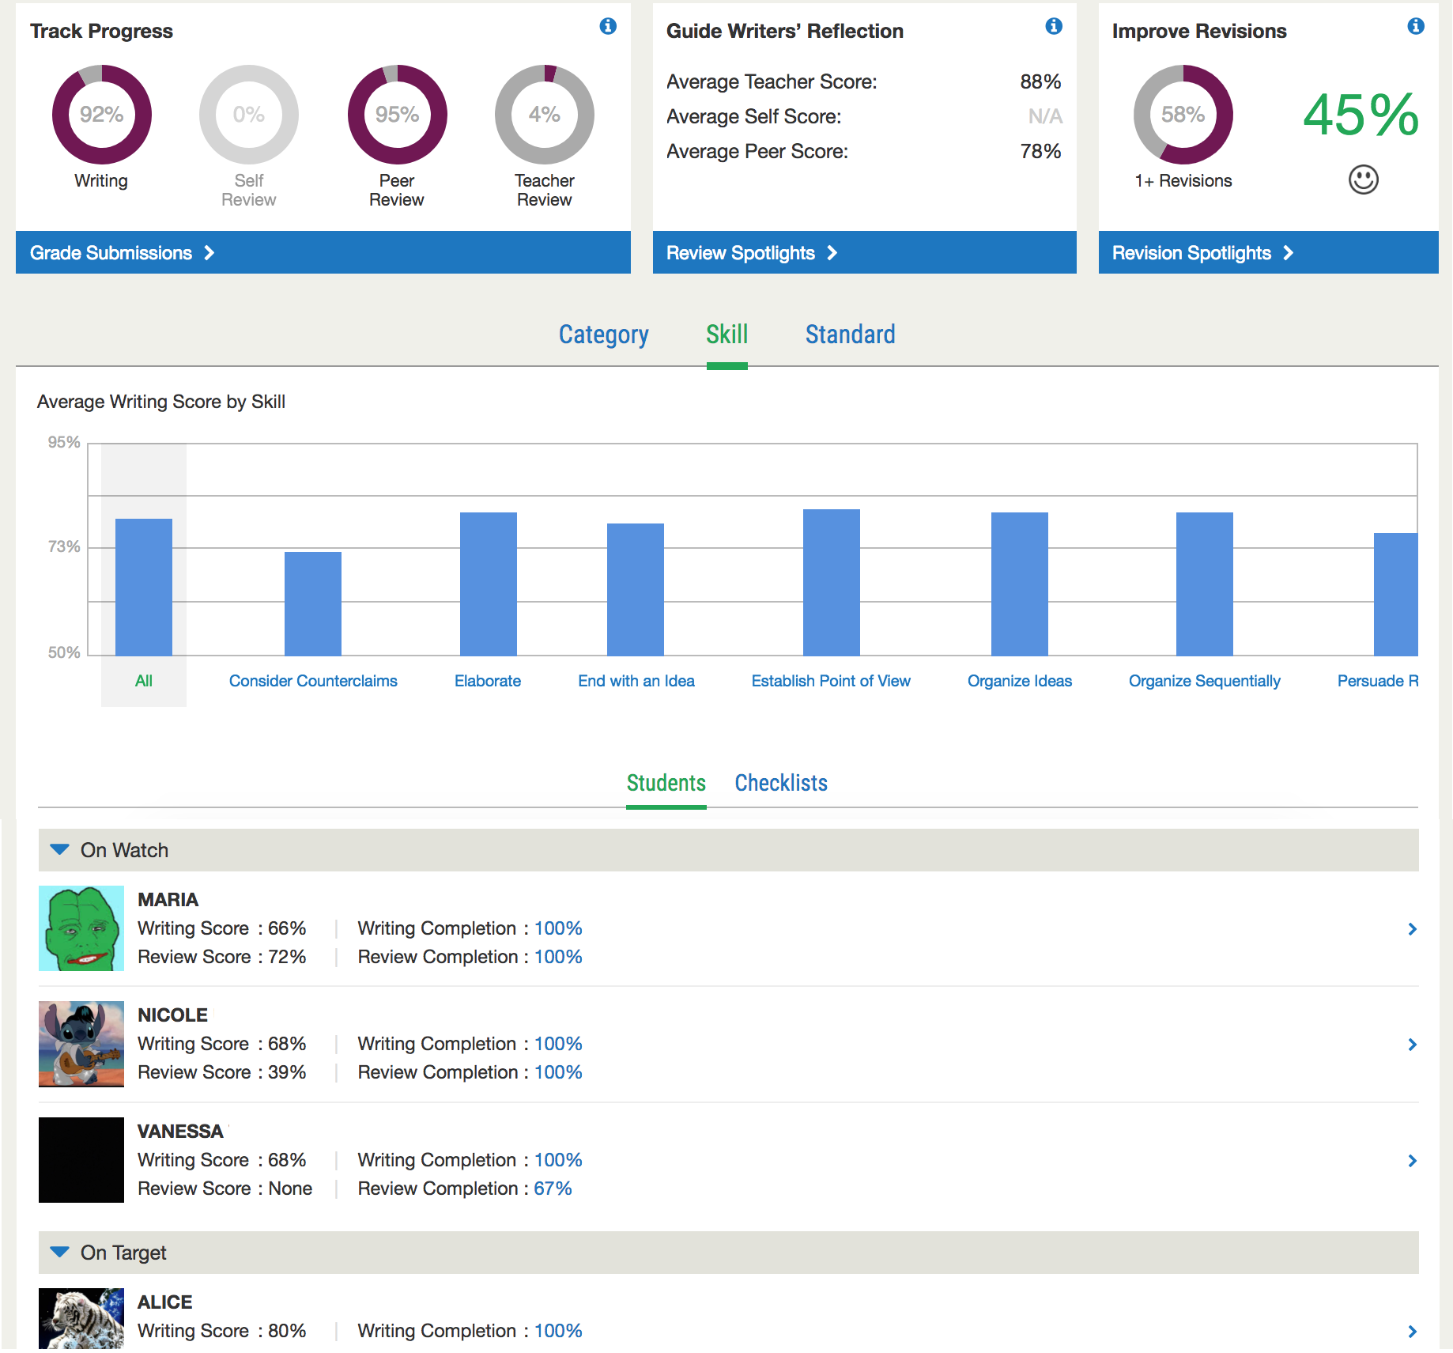Collapse the On Watch section
The image size is (1453, 1353).
tap(59, 850)
